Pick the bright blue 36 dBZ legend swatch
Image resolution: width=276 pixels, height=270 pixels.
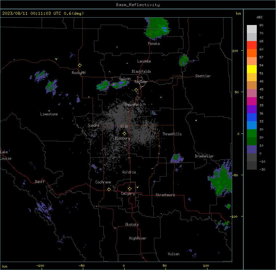pos(252,117)
